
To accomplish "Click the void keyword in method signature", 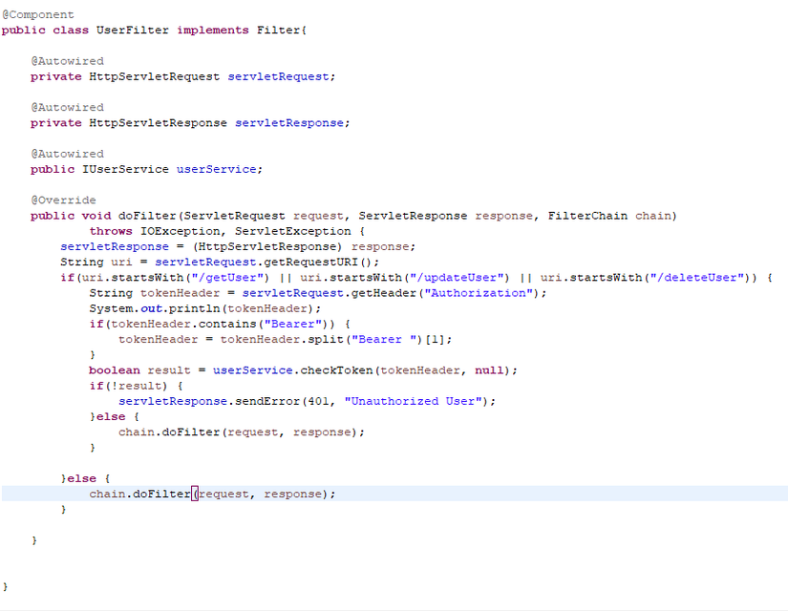I will click(96, 216).
